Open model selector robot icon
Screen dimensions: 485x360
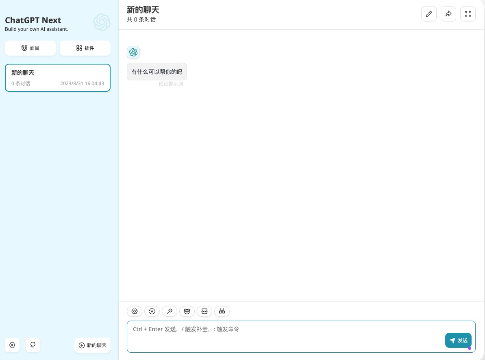[222, 311]
